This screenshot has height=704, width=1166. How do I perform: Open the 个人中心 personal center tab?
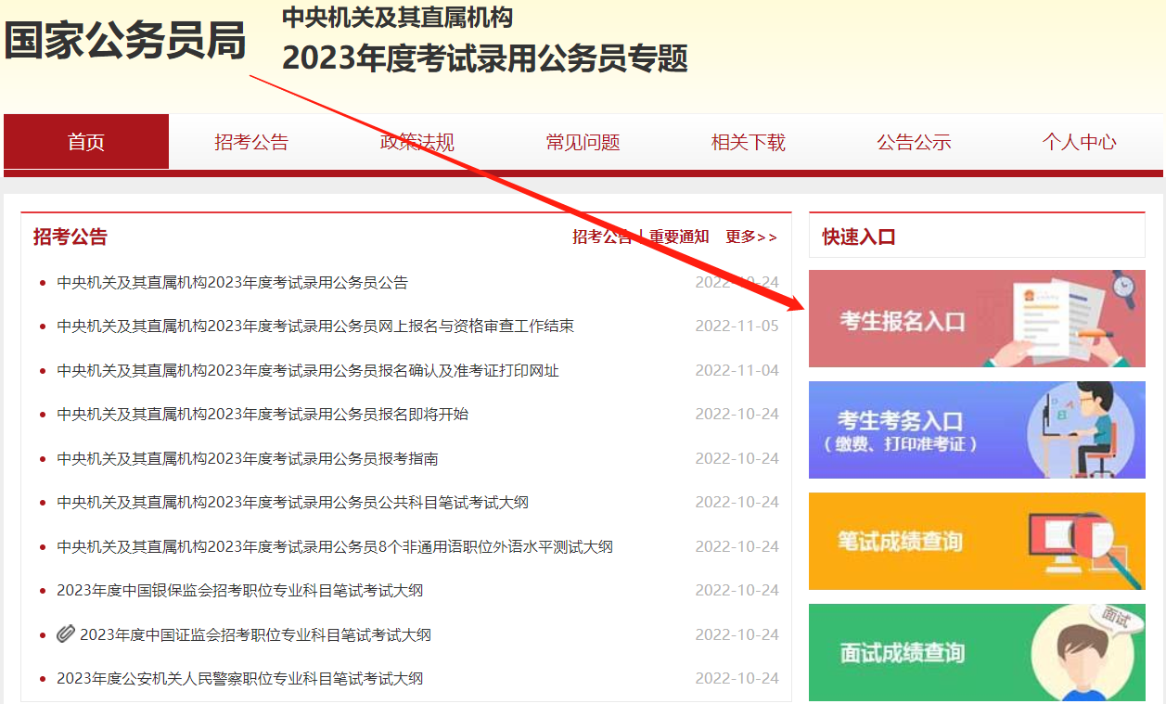point(1079,141)
